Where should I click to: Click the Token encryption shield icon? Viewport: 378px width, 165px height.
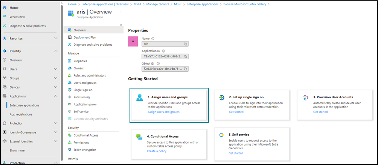[x=70, y=150]
